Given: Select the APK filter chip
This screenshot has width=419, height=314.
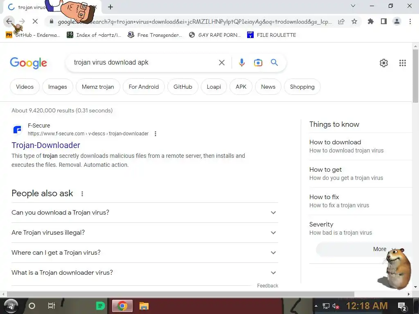Looking at the screenshot, I should pyautogui.click(x=241, y=87).
